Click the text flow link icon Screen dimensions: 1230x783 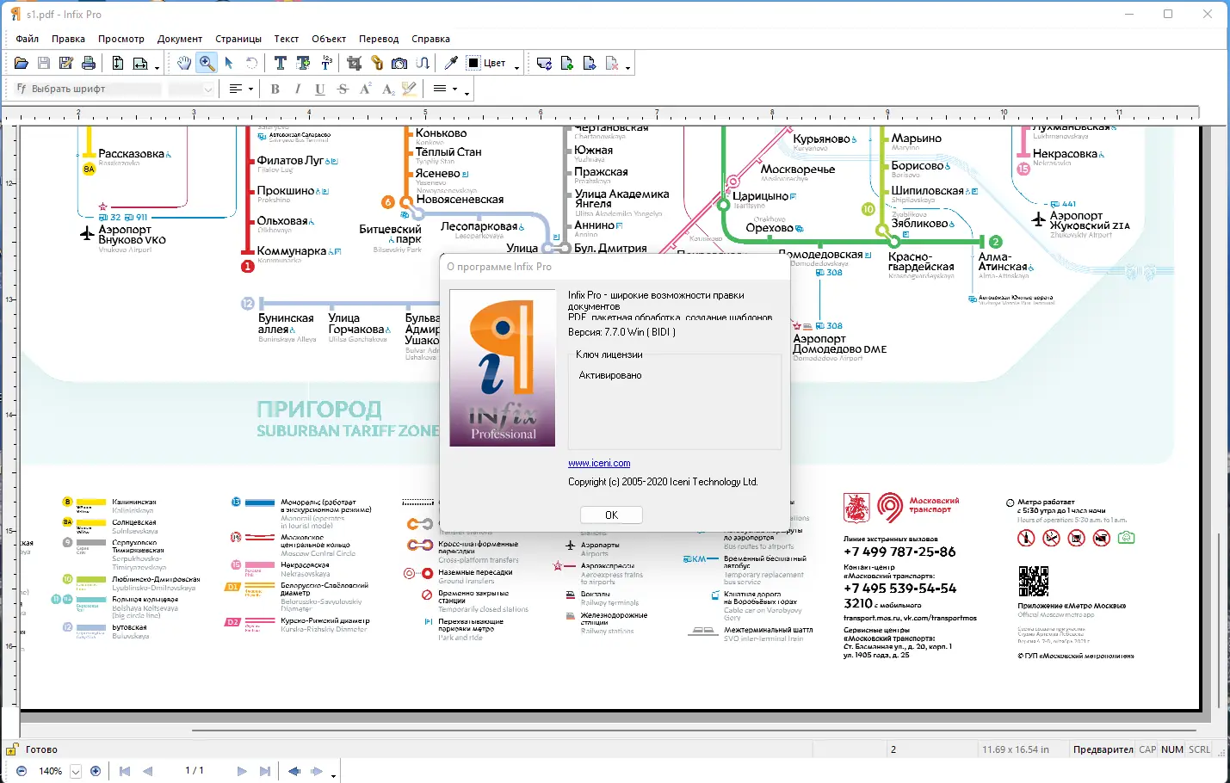423,63
